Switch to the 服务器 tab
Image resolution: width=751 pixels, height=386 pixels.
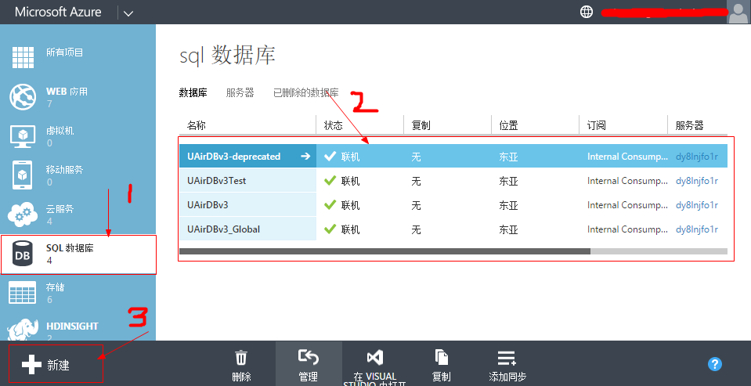(240, 93)
